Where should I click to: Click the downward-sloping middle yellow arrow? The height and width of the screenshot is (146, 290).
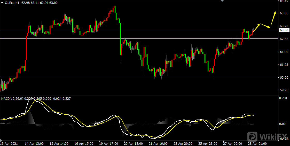265,25
